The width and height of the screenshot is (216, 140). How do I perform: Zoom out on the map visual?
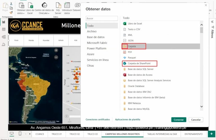tap(56, 57)
